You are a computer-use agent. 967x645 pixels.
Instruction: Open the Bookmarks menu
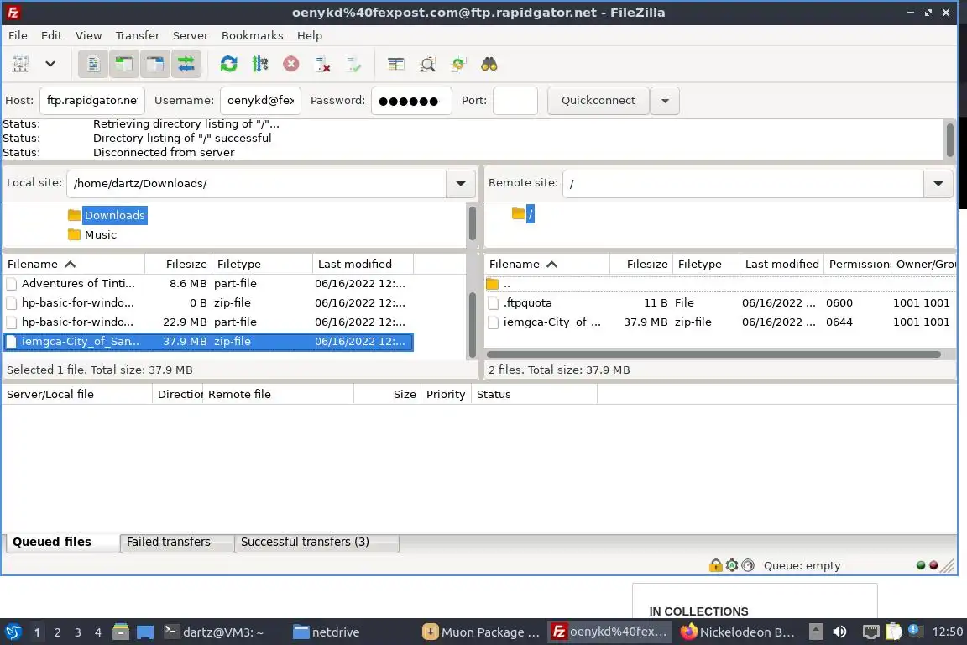pyautogui.click(x=252, y=35)
